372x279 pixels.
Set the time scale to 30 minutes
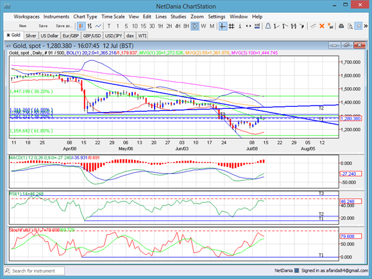(152, 26)
